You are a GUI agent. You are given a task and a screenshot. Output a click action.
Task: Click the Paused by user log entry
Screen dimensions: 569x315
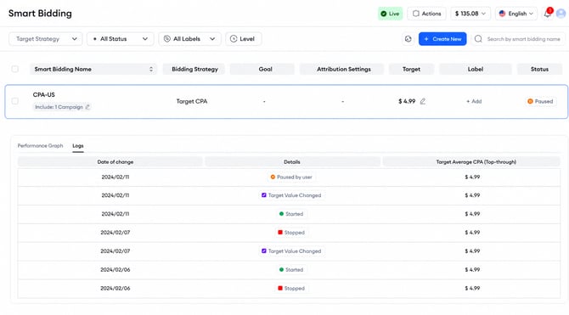pos(291,177)
